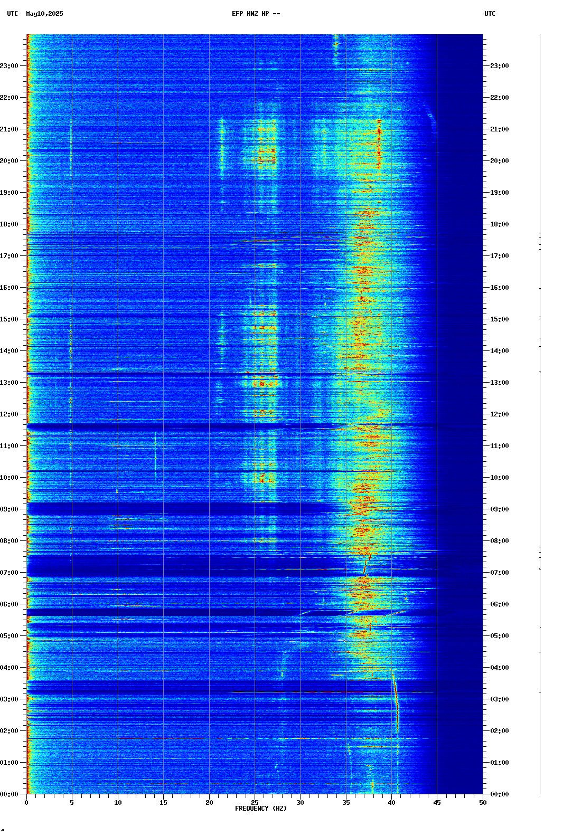This screenshot has height=836, width=563.
Task: Click the frequency axis label "50"
Action: coord(483,803)
